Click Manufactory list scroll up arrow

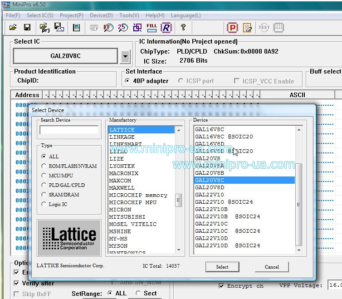click(179, 130)
